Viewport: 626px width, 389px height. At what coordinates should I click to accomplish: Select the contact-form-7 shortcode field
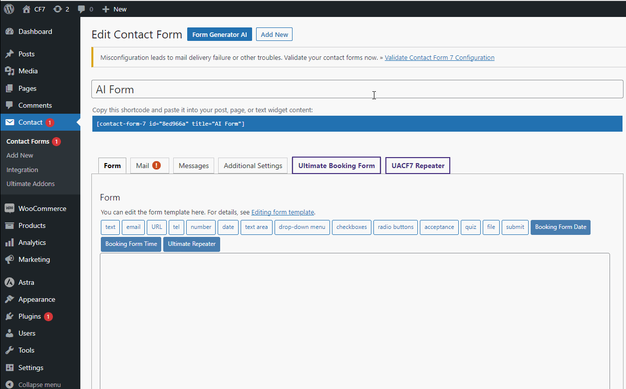[357, 124]
